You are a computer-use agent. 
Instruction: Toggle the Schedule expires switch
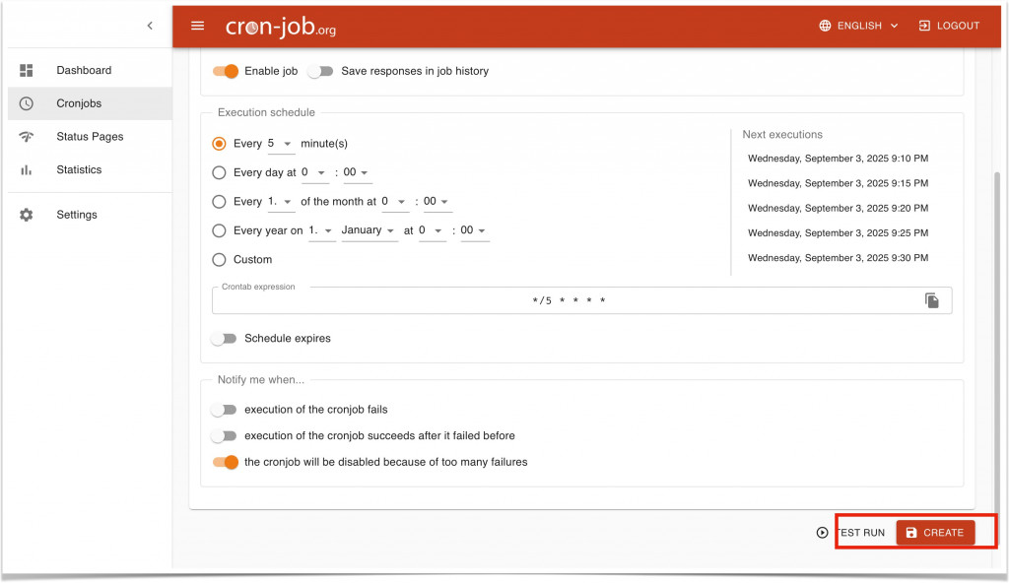point(224,339)
